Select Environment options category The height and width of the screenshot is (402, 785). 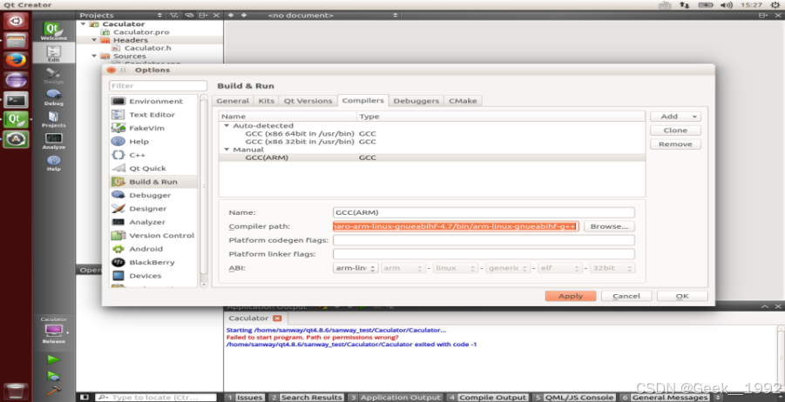[154, 101]
